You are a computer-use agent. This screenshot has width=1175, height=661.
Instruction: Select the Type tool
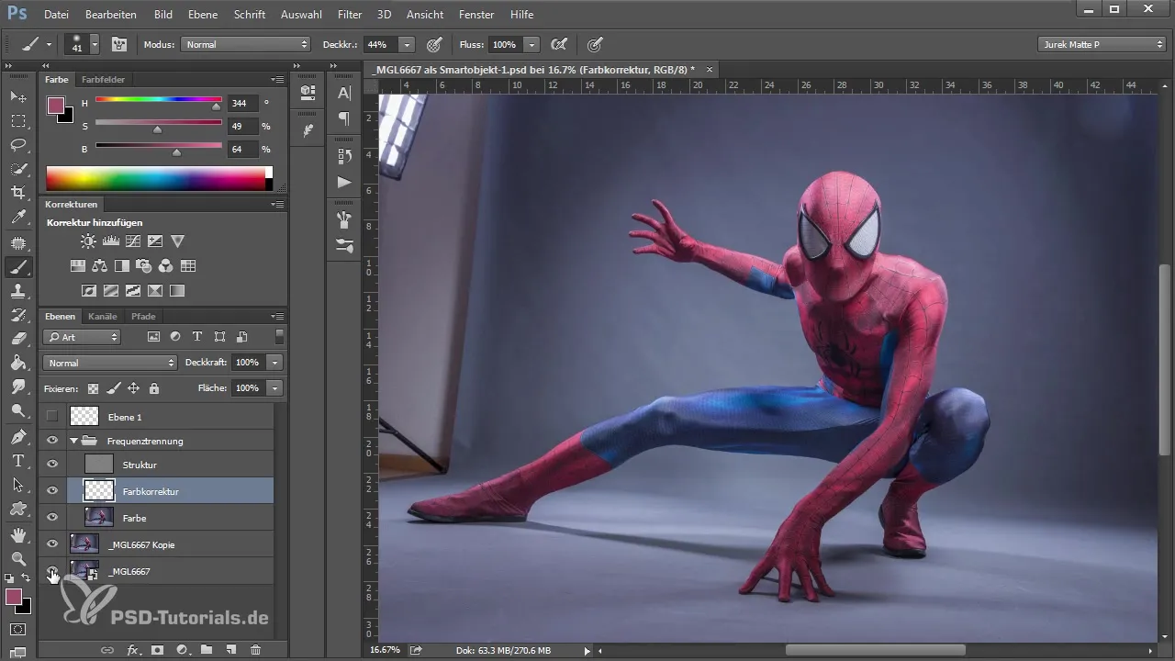tap(17, 461)
